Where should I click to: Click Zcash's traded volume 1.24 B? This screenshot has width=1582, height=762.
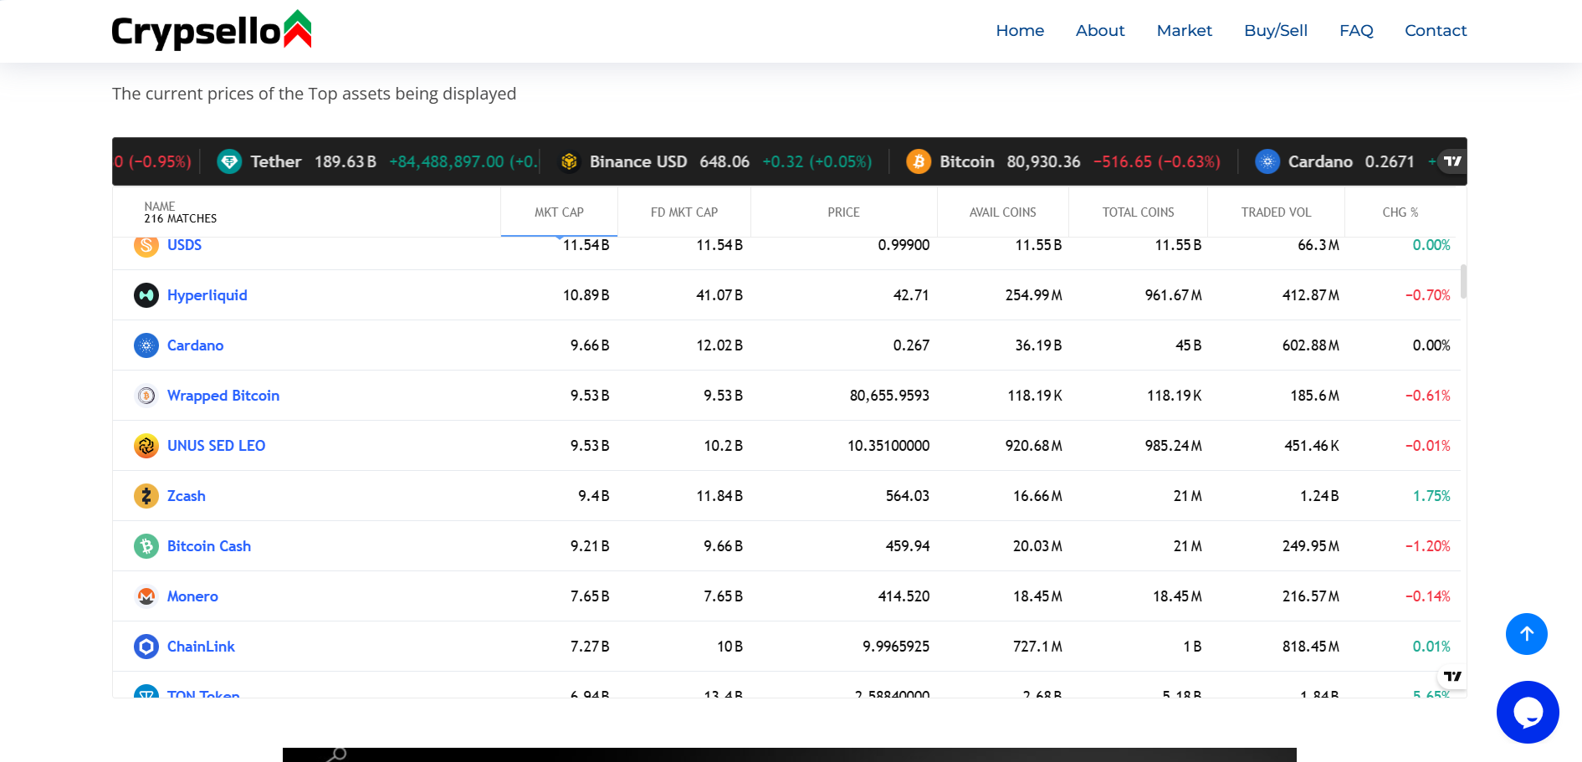coord(1319,496)
